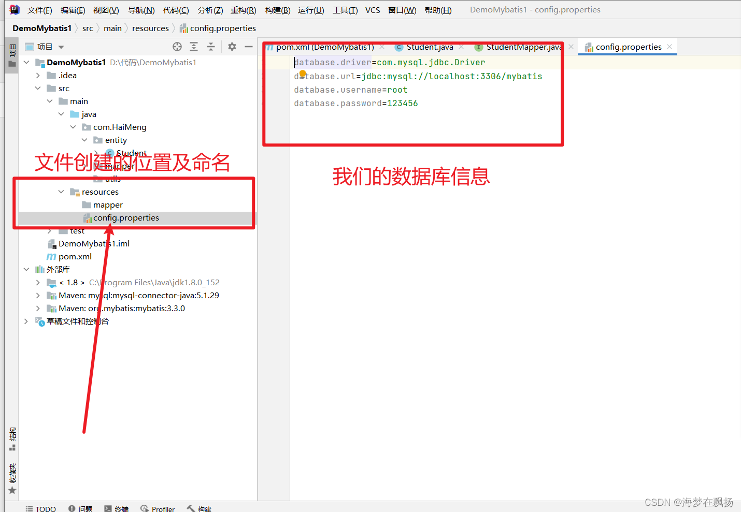Close the config.properties editor tab
This screenshot has width=741, height=512.
point(669,47)
